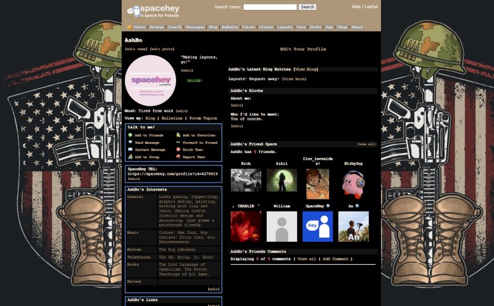The image size is (494, 306).
Task: Click the Add Comment link
Action: point(335,259)
